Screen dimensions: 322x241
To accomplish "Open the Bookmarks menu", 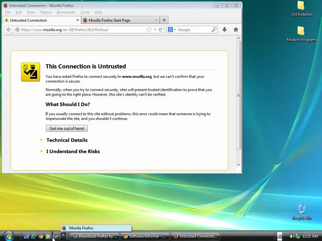I will (66, 12).
